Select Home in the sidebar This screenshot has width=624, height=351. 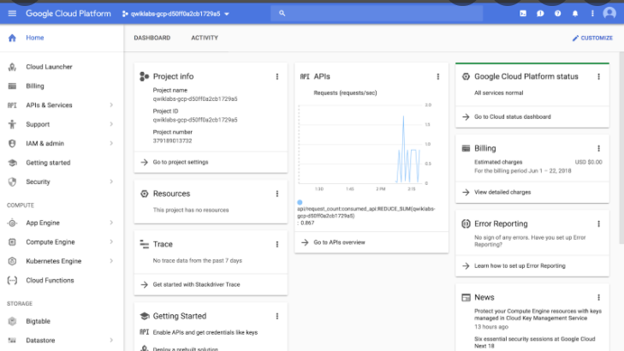click(62, 38)
